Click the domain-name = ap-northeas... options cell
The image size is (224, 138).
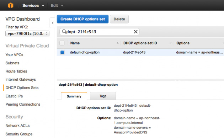click(199, 52)
